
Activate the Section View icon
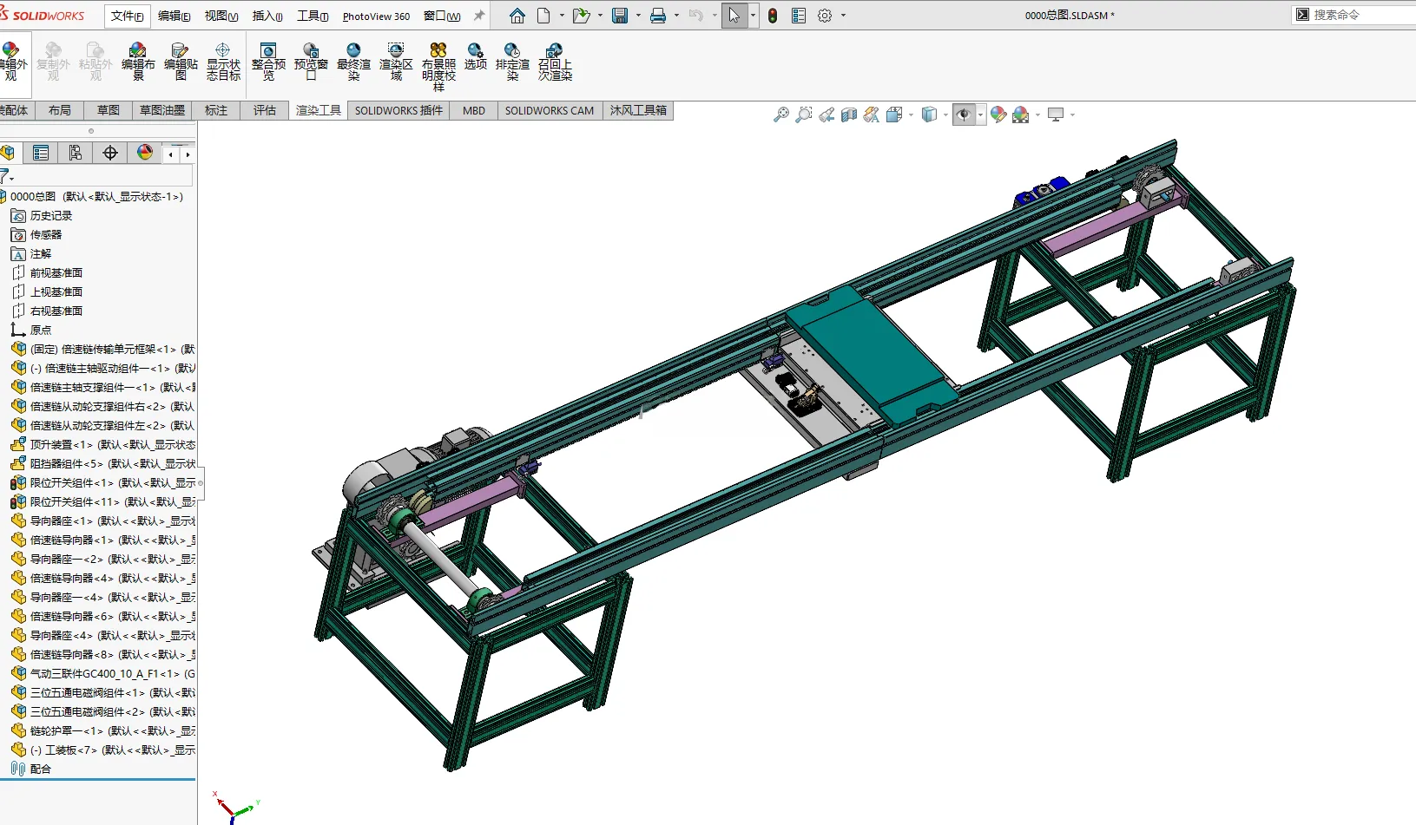tap(849, 115)
